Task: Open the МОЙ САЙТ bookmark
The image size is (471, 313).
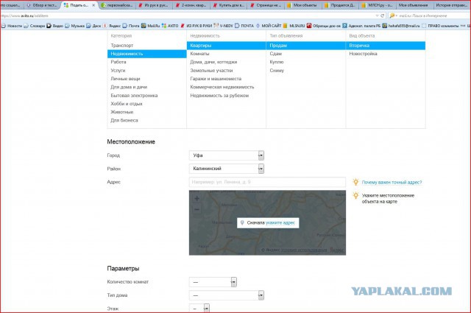Action: tap(268, 26)
